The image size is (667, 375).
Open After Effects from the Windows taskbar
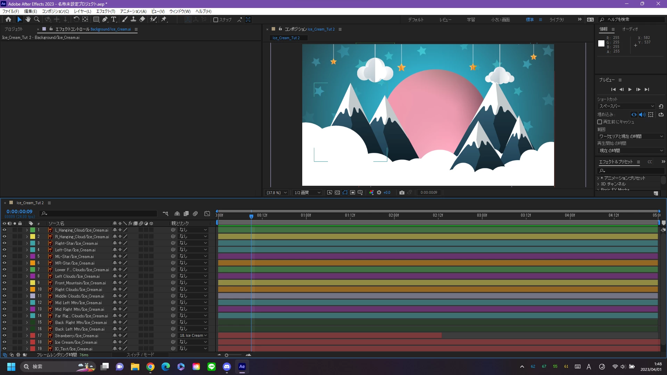(242, 367)
